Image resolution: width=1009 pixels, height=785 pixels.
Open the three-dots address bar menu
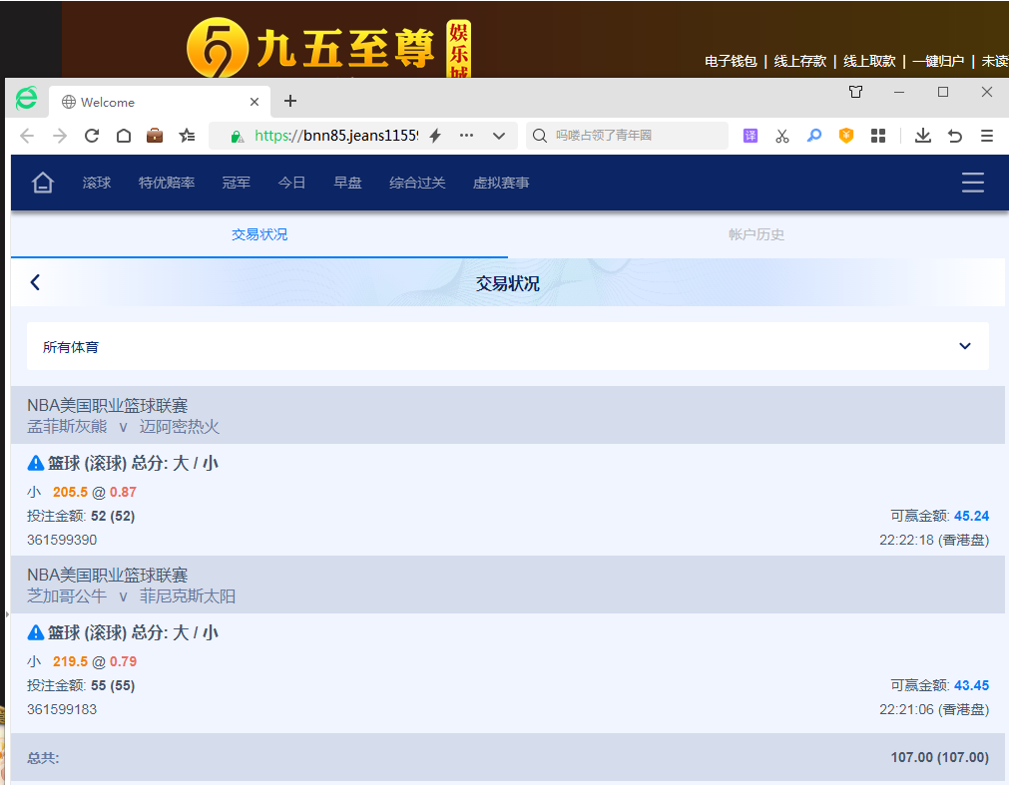tap(466, 136)
